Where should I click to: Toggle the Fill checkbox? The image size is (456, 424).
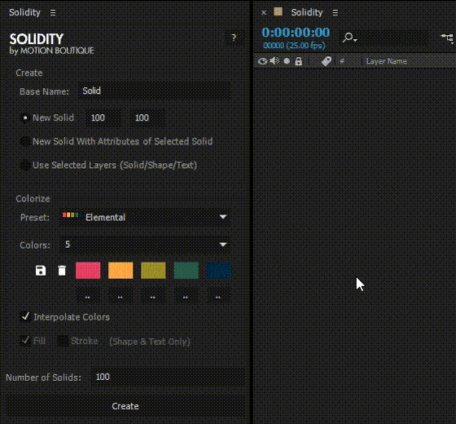[x=25, y=341]
